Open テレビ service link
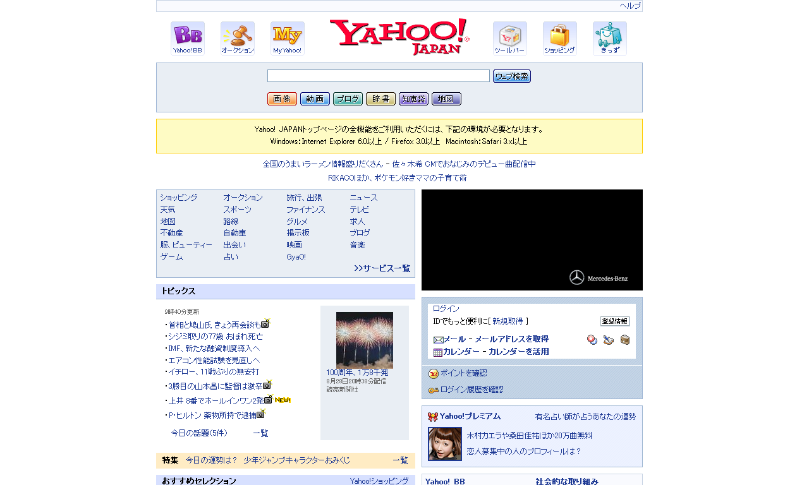The image size is (809, 485). tap(360, 210)
